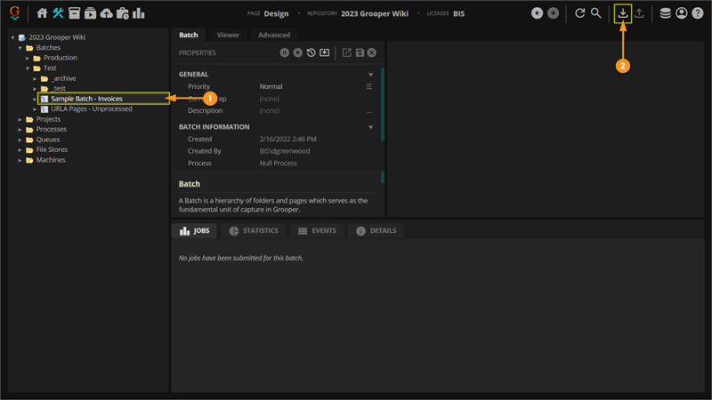Click the Description (none) value field
712x400 pixels.
coord(270,110)
